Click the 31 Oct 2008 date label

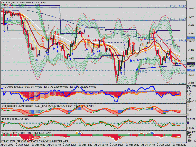(x=7, y=145)
